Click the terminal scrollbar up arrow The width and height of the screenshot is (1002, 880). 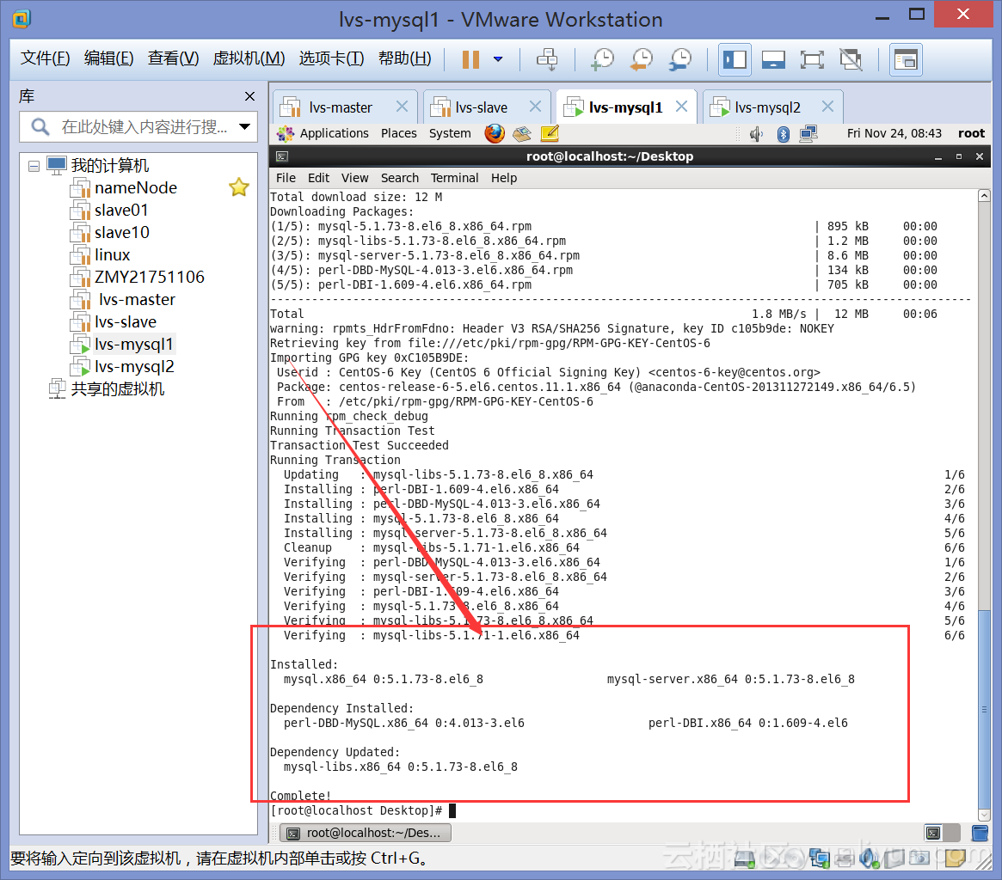pyautogui.click(x=984, y=195)
